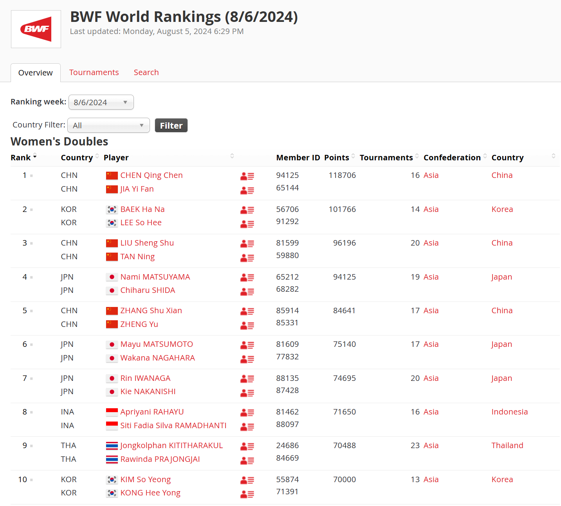
Task: Click Korea flag beside BAEK Ha Na
Action: (112, 209)
